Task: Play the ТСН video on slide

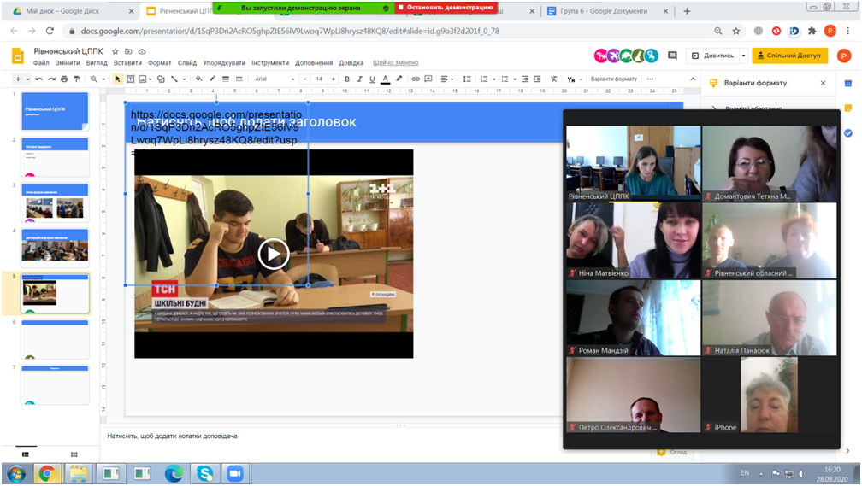Action: click(274, 254)
